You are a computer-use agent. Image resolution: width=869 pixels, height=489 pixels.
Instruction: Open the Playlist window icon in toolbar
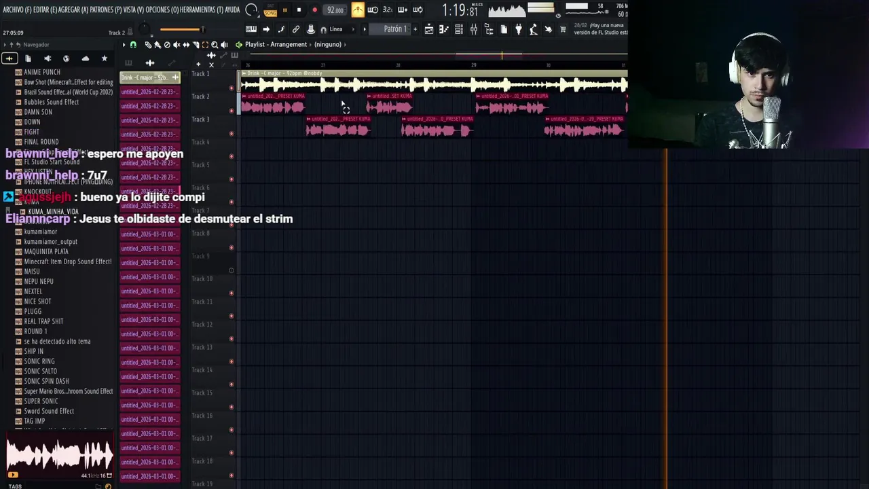tap(429, 29)
